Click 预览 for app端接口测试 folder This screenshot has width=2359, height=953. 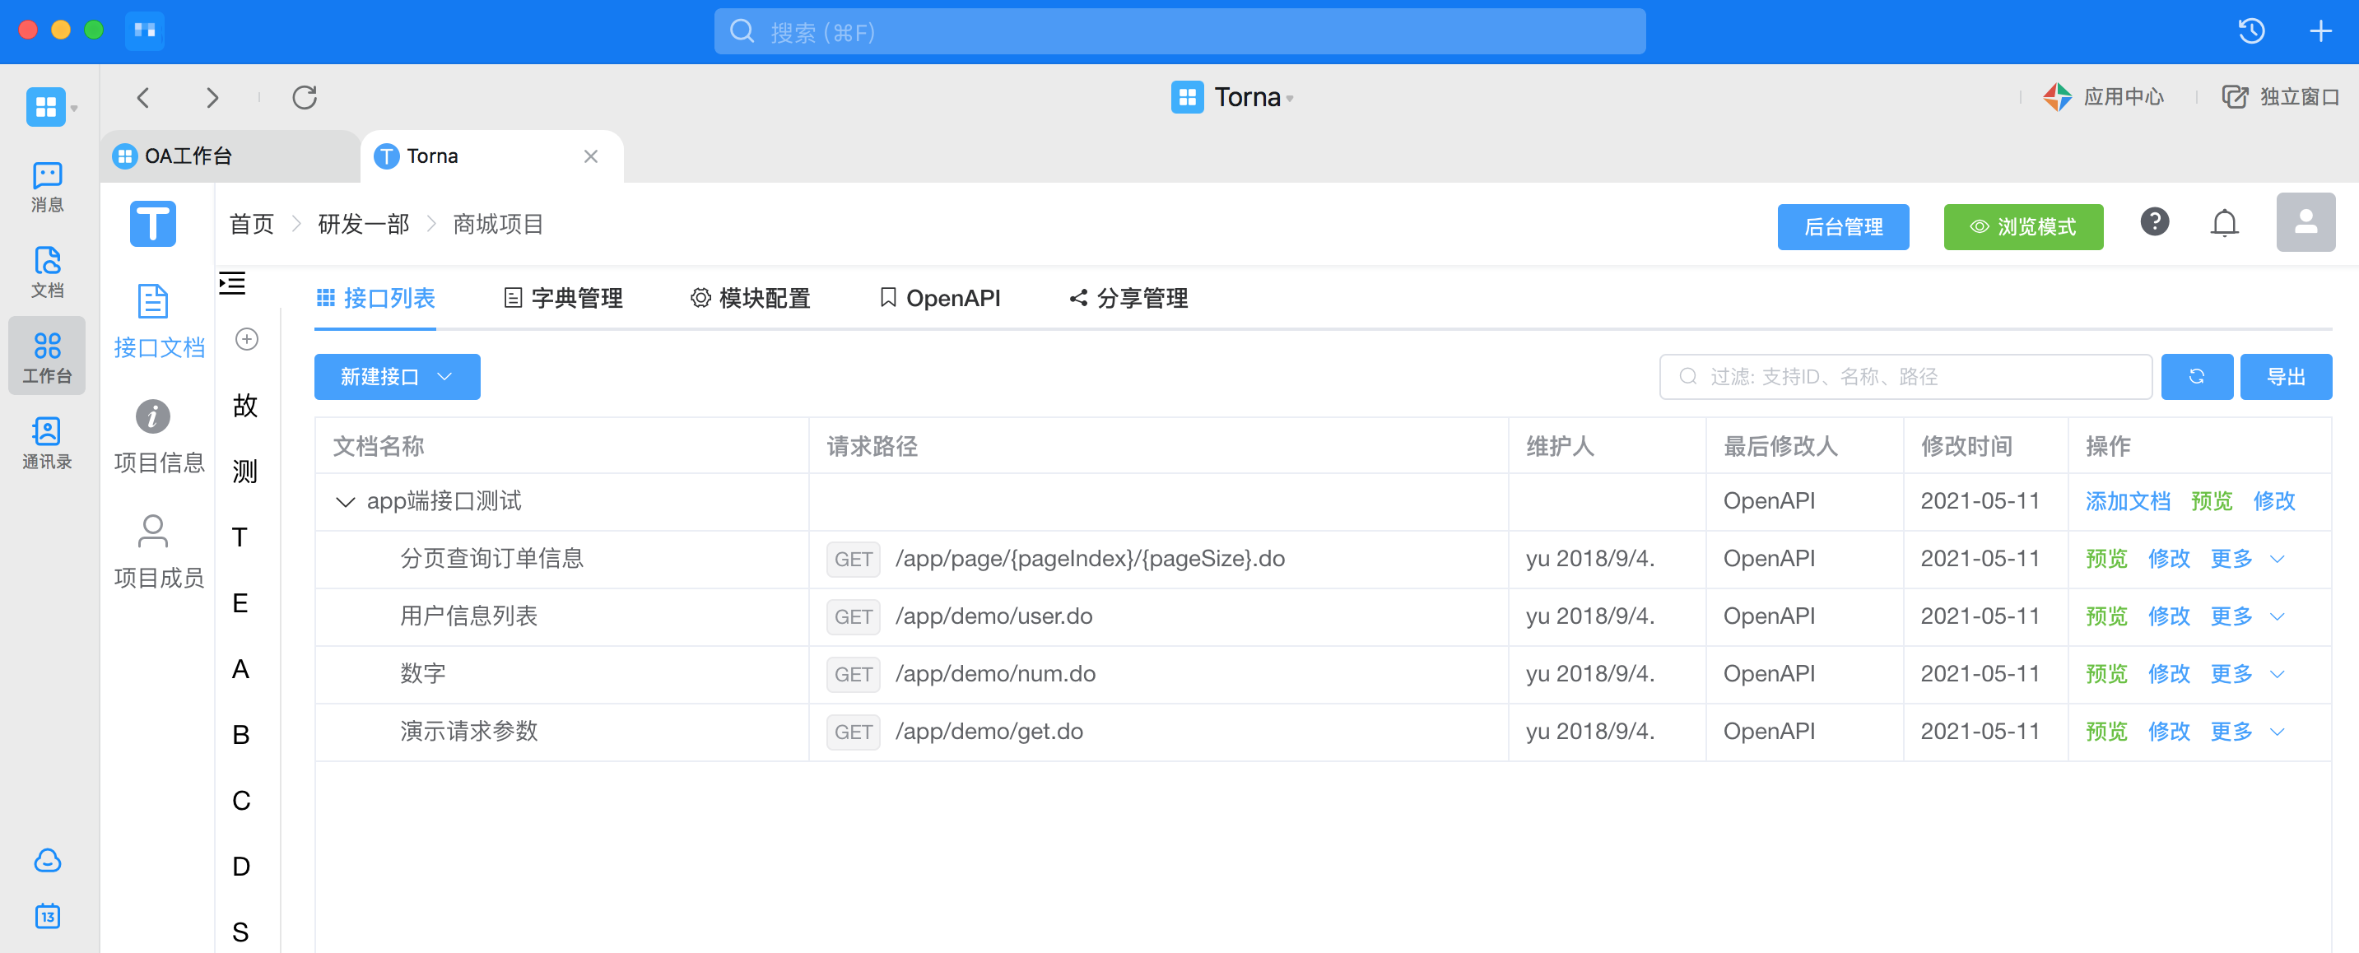coord(2211,500)
